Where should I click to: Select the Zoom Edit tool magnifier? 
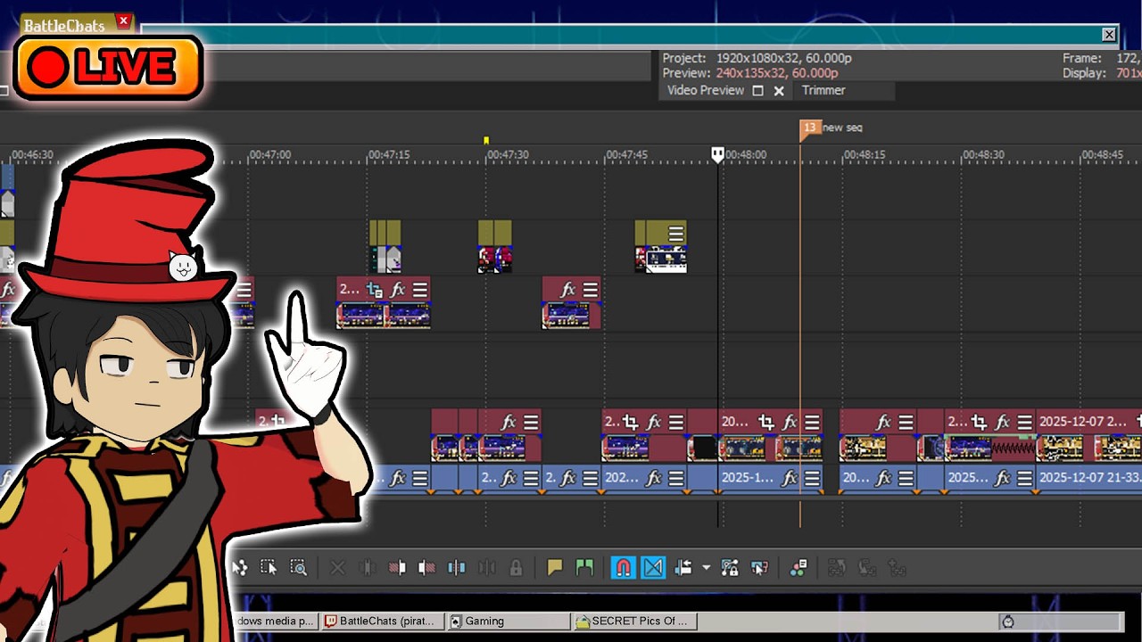point(299,568)
